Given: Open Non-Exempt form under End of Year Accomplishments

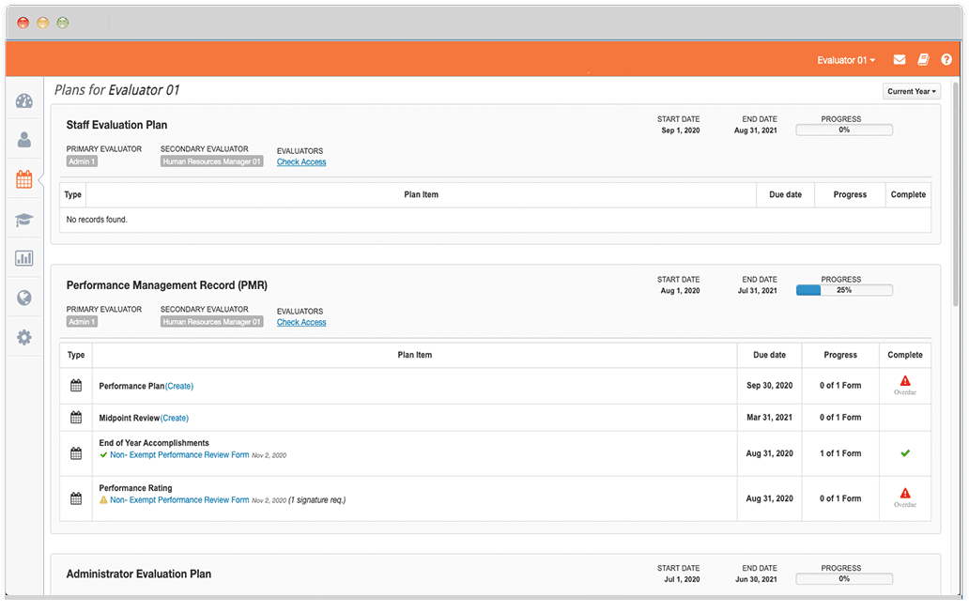Looking at the screenshot, I should 179,455.
